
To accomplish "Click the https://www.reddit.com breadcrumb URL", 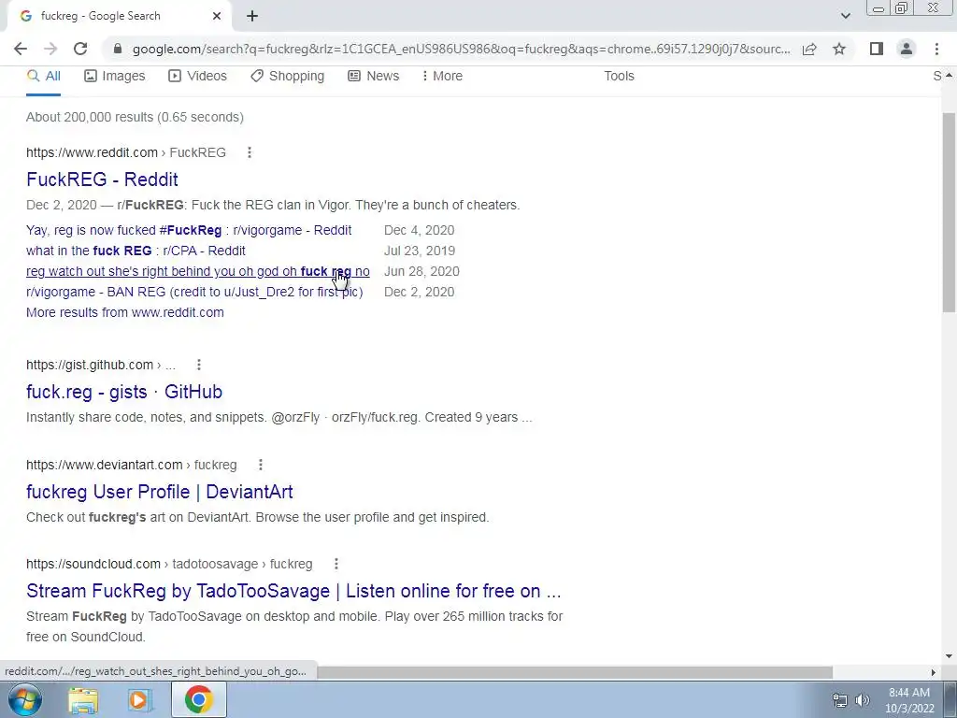I will tap(92, 152).
